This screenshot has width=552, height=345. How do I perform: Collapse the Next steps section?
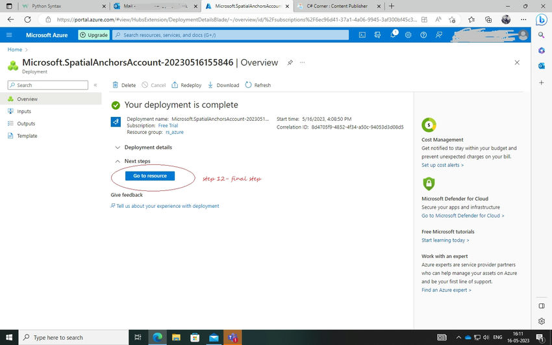[x=132, y=161]
